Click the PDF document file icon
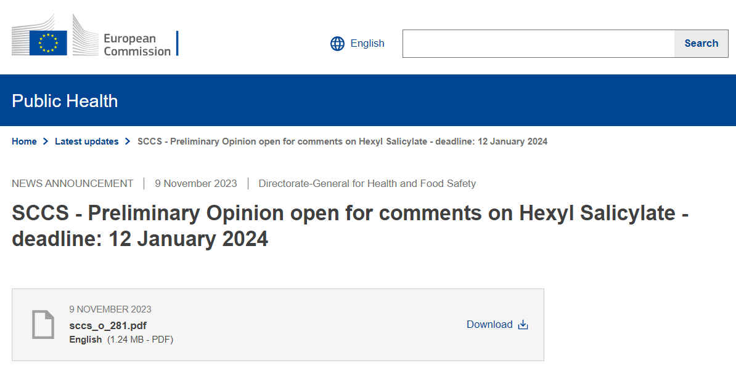The width and height of the screenshot is (736, 374). 43,324
